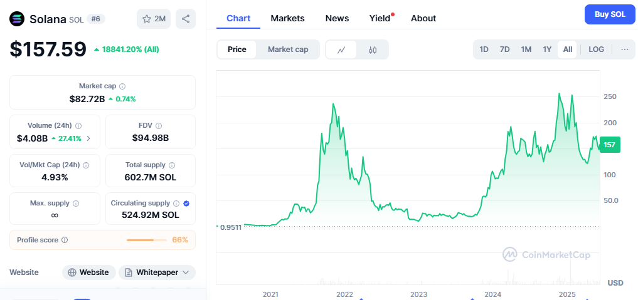The width and height of the screenshot is (638, 300).
Task: Expand the Whitepaper dropdown
Action: (157, 272)
